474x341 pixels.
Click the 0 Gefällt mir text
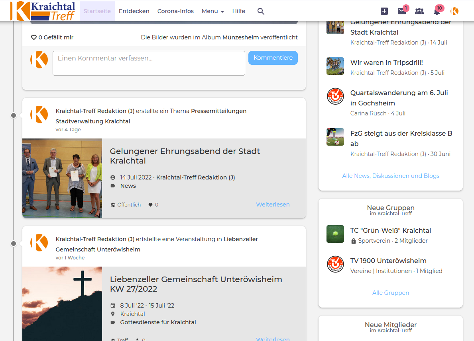point(56,37)
